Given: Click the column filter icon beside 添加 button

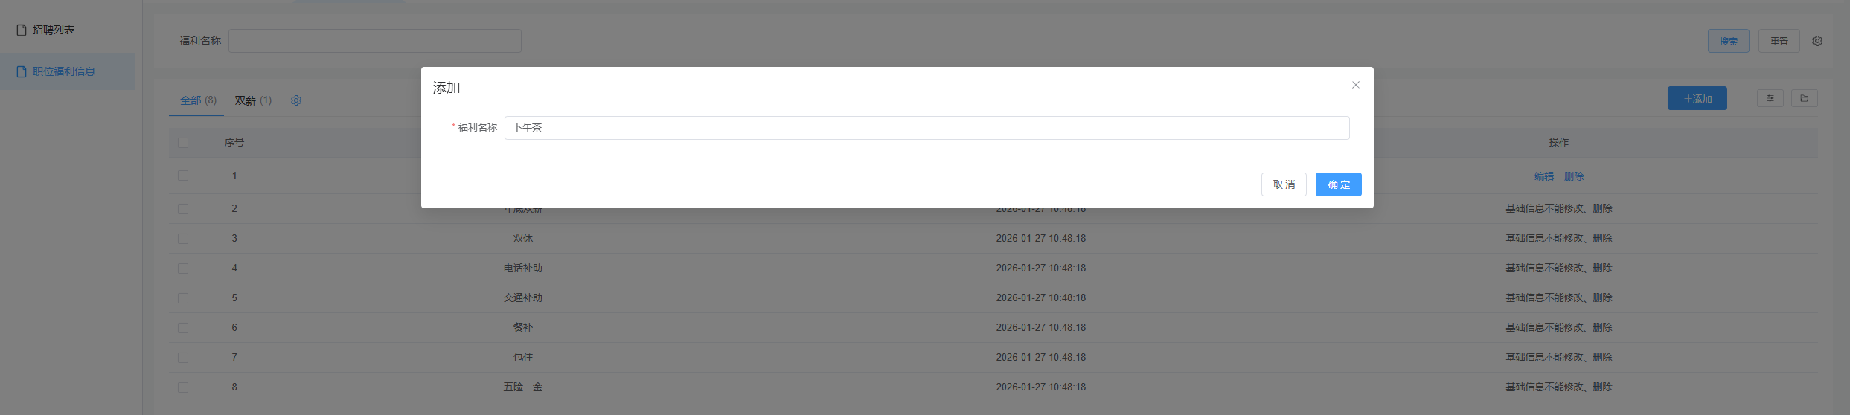Looking at the screenshot, I should click(1770, 98).
